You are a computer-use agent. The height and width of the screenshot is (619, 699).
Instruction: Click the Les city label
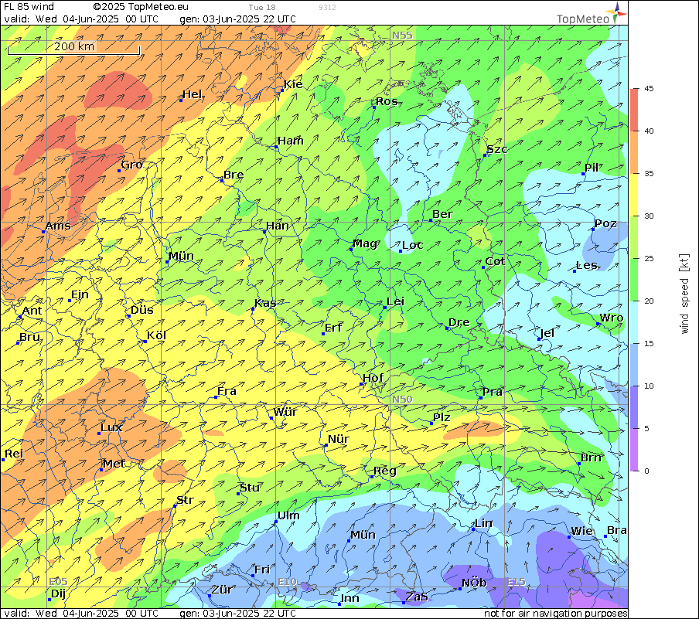pos(587,265)
